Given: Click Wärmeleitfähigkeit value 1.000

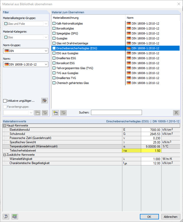Looking at the screenshot, I should tap(151, 159).
